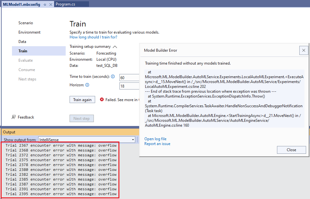This screenshot has width=310, height=199.
Task: Focus the Time to train seconds field
Action: (x=129, y=78)
